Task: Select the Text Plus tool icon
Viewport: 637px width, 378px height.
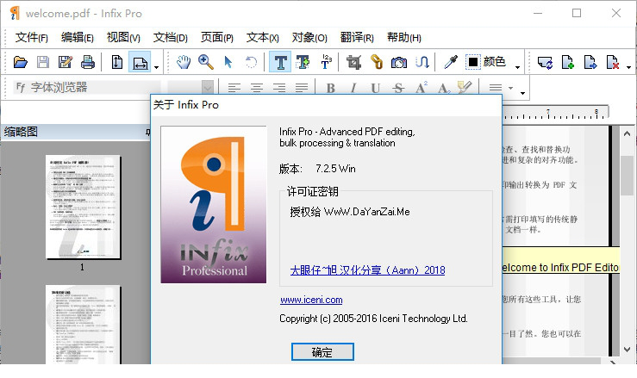Action: tap(303, 62)
